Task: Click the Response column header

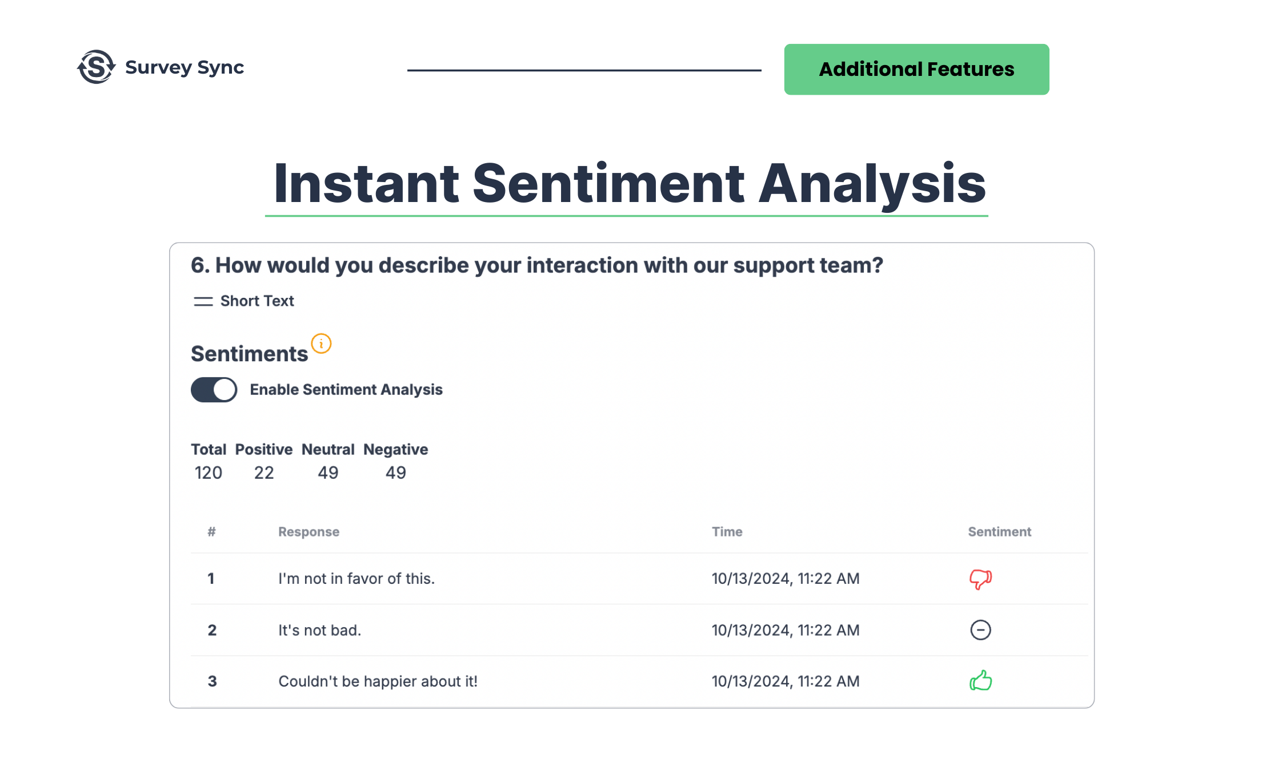Action: point(309,532)
